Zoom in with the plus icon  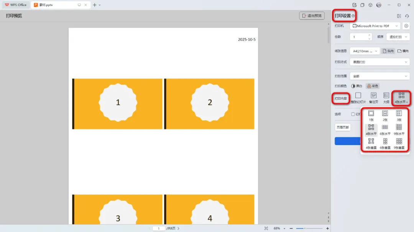[x=327, y=228]
